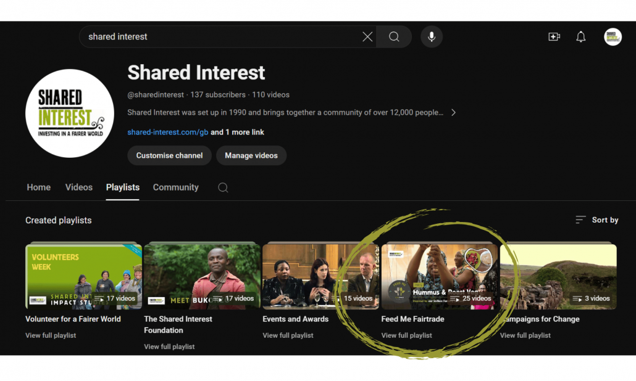Viewport: 636px width, 381px height.
Task: Click the large Shared Interest channel logo
Action: coord(70,113)
